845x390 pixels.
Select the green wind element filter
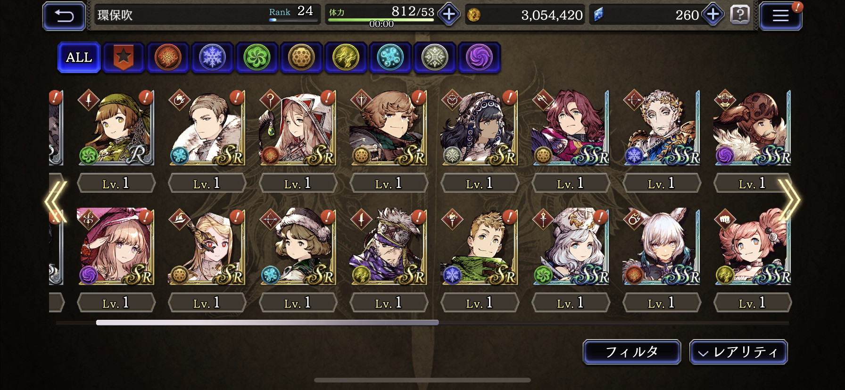257,57
